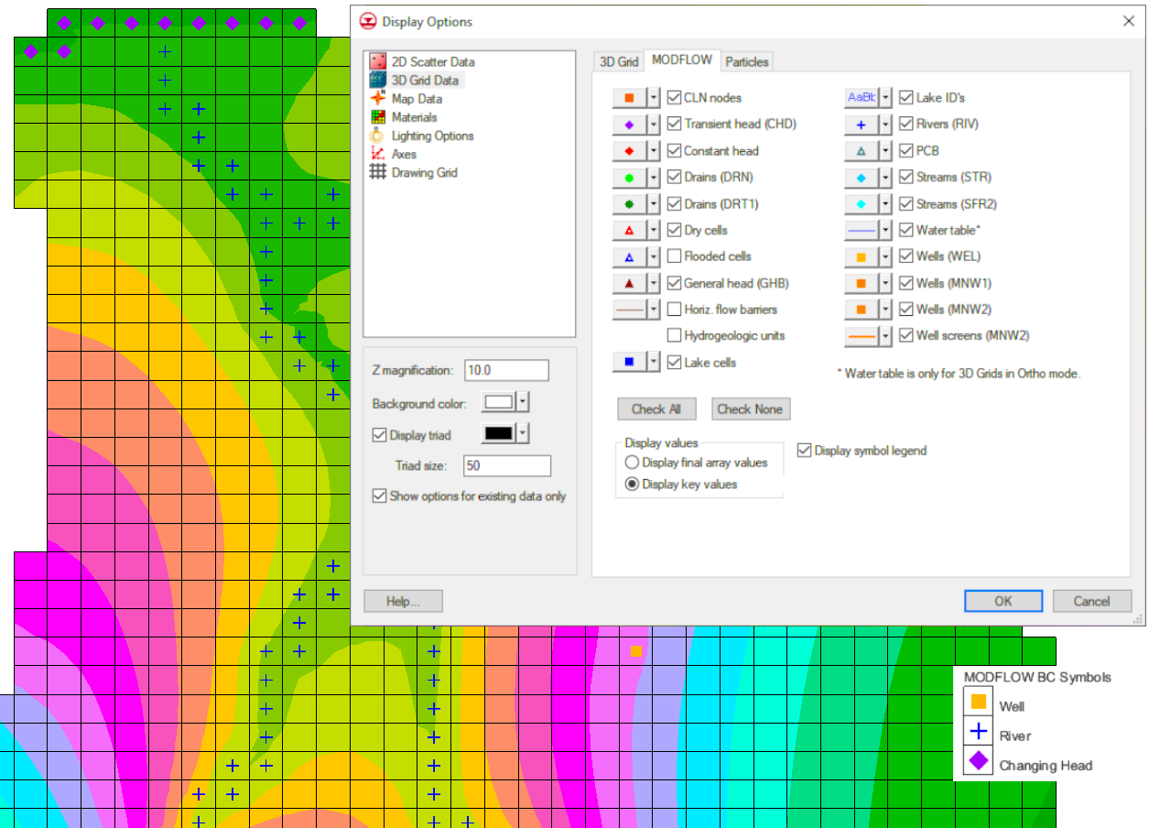This screenshot has height=828, width=1149.
Task: Click the Dry cells symbol button
Action: tap(631, 230)
